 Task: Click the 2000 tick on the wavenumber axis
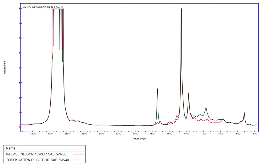[x=135, y=134]
